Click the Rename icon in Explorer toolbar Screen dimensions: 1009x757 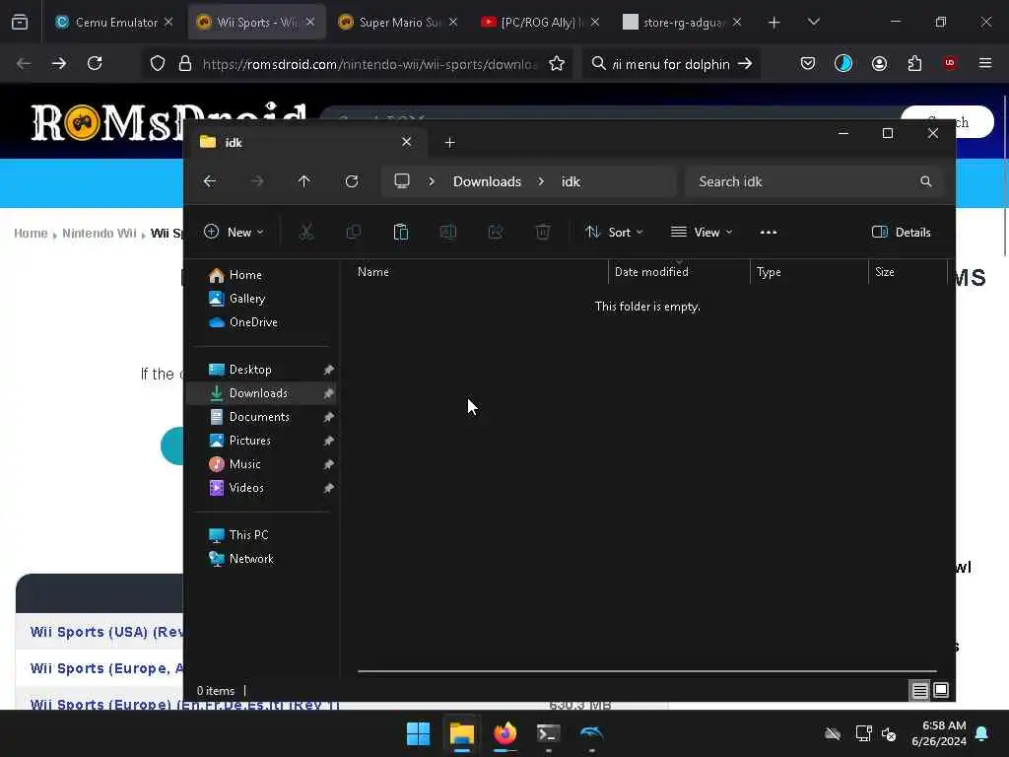tap(448, 233)
